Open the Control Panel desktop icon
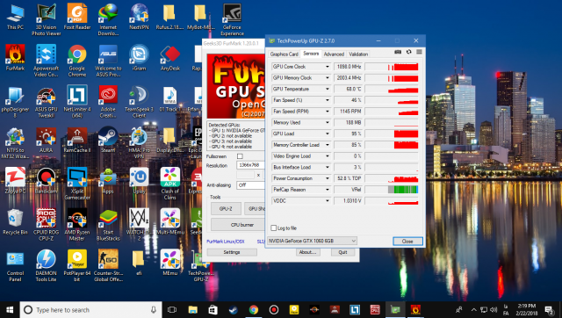This screenshot has height=318, width=562. pyautogui.click(x=15, y=265)
